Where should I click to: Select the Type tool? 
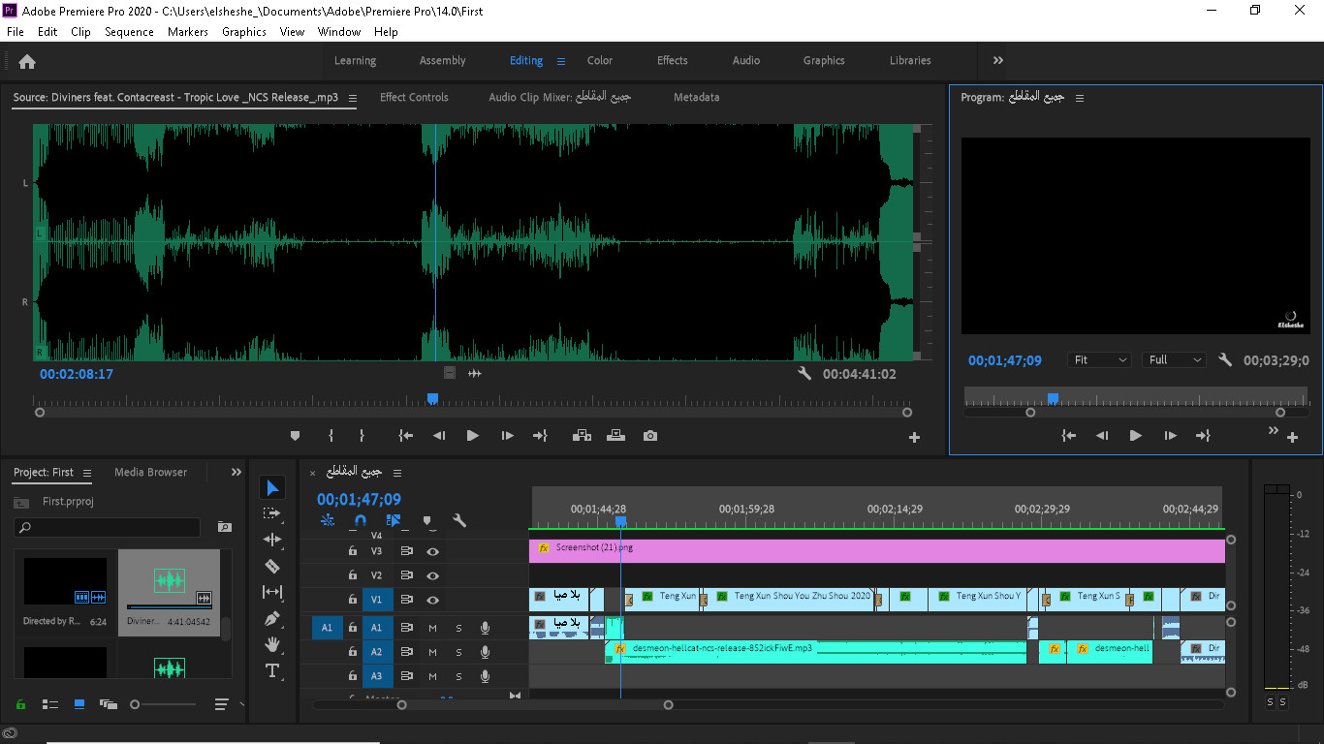[x=271, y=670]
